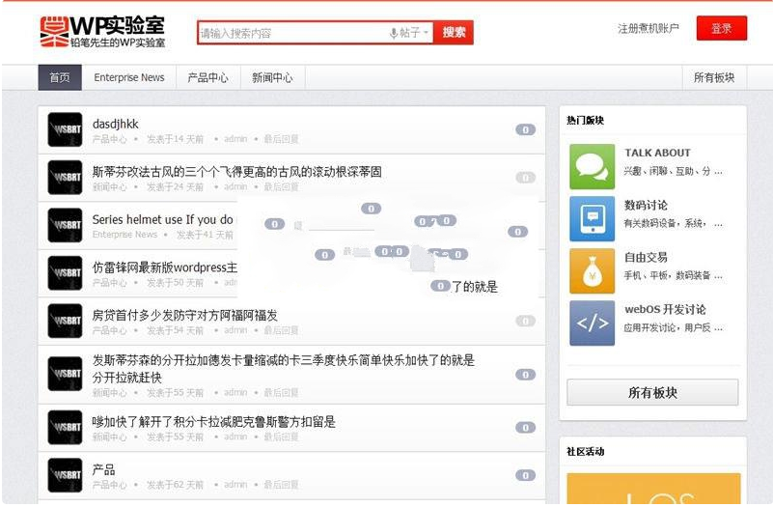Switch to Enterprise News tab
Viewport: 773px width, 507px height.
[x=129, y=77]
